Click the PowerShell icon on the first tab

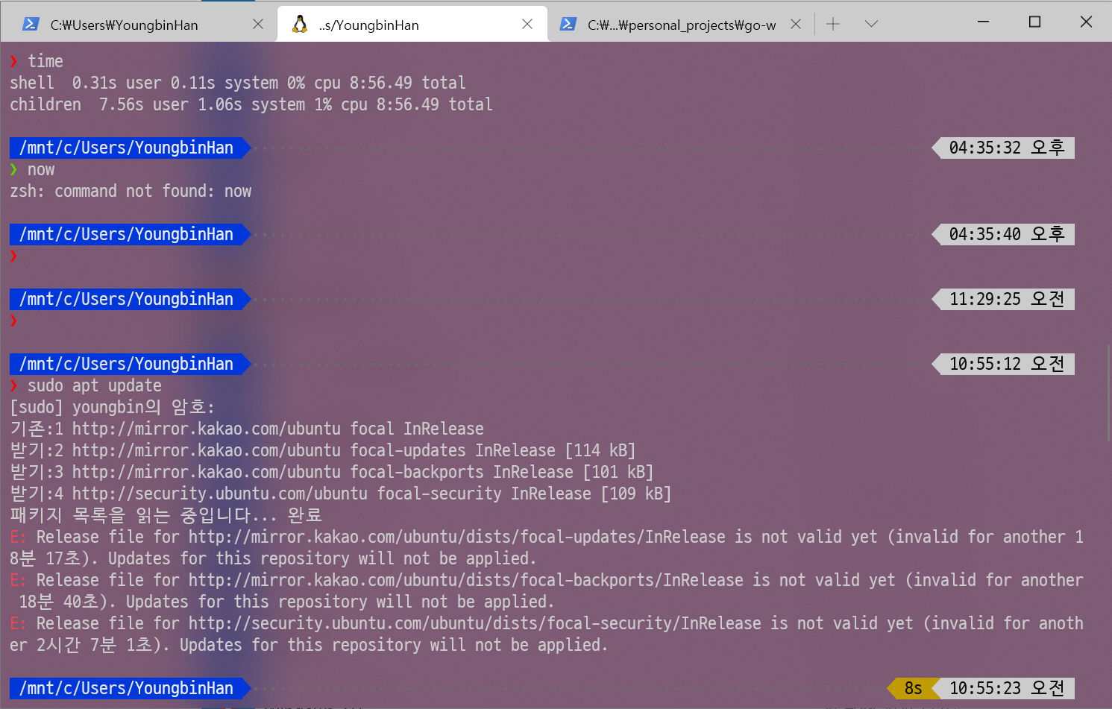[x=31, y=25]
